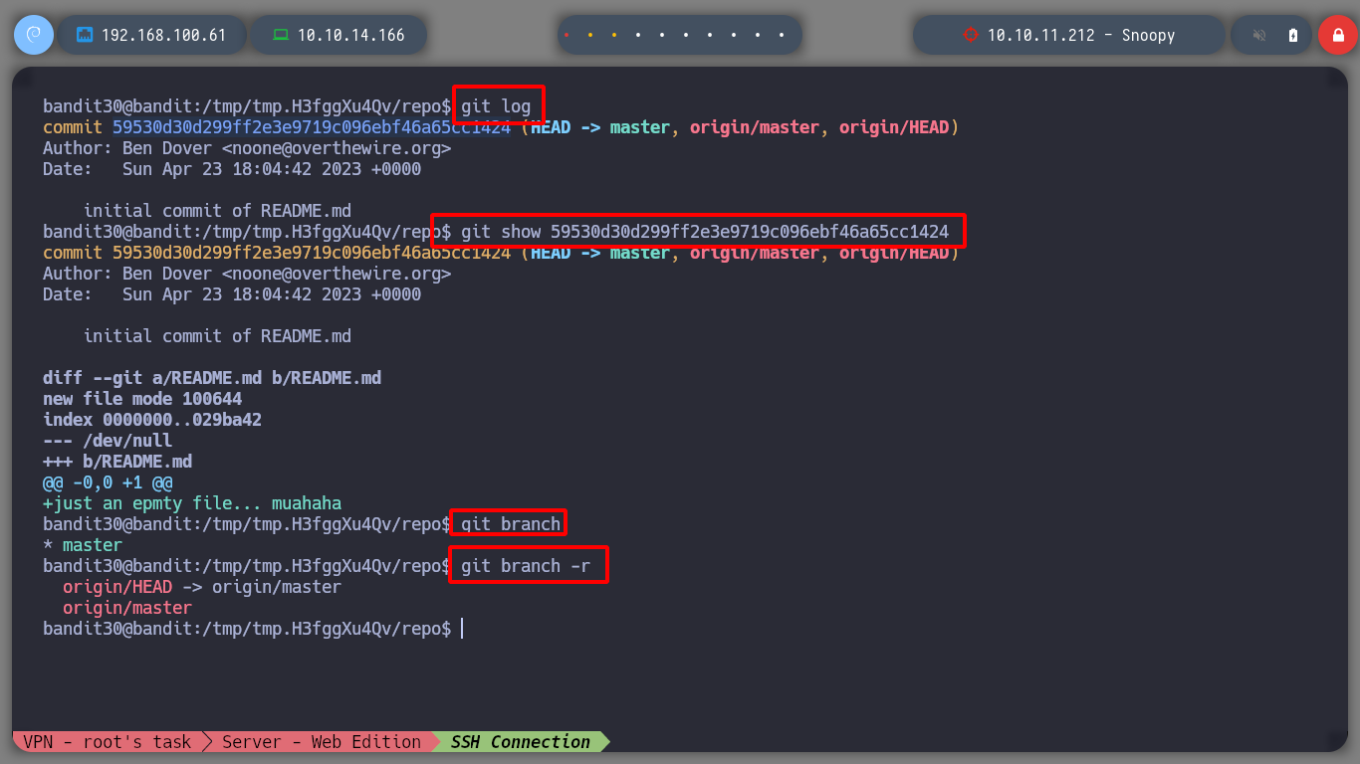This screenshot has height=764, width=1360.
Task: Click the battery status icon
Action: [x=1293, y=35]
